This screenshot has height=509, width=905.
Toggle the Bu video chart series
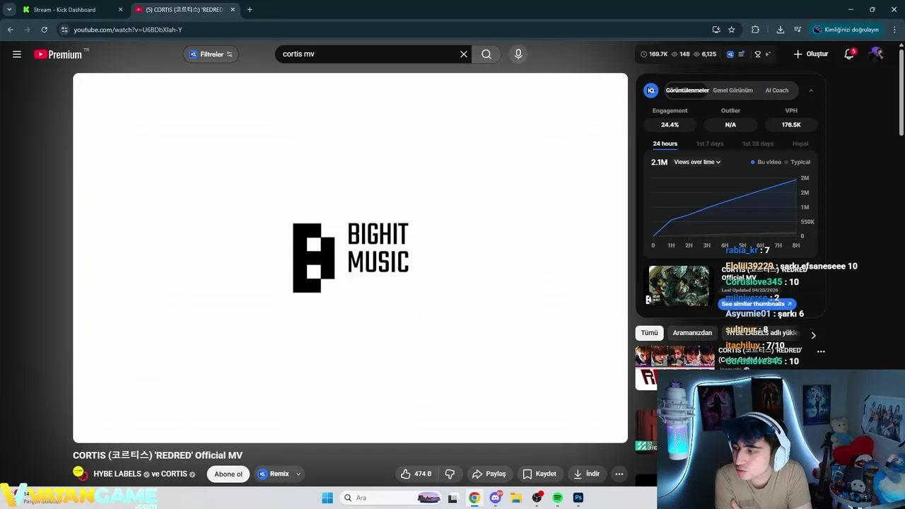coord(766,162)
